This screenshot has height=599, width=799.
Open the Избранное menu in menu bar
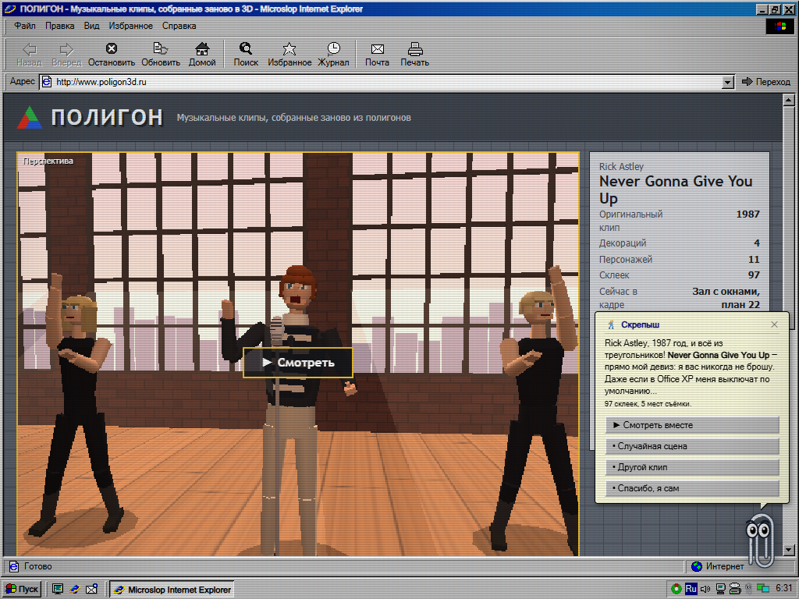130,26
